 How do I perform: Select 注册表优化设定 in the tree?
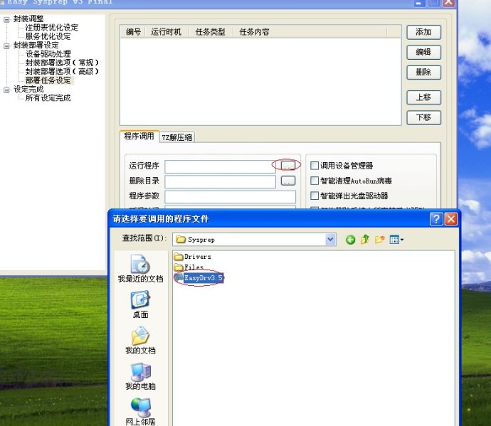tap(52, 28)
